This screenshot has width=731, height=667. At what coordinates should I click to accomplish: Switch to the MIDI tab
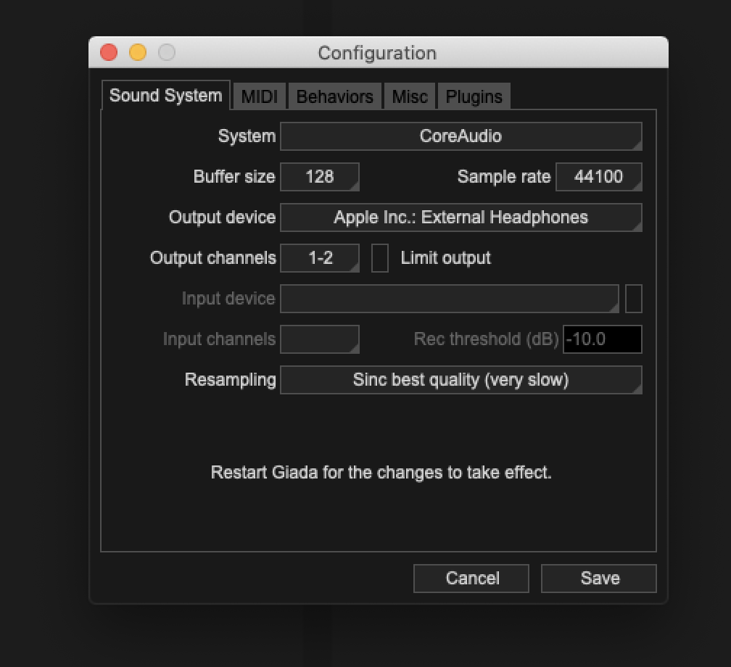259,95
